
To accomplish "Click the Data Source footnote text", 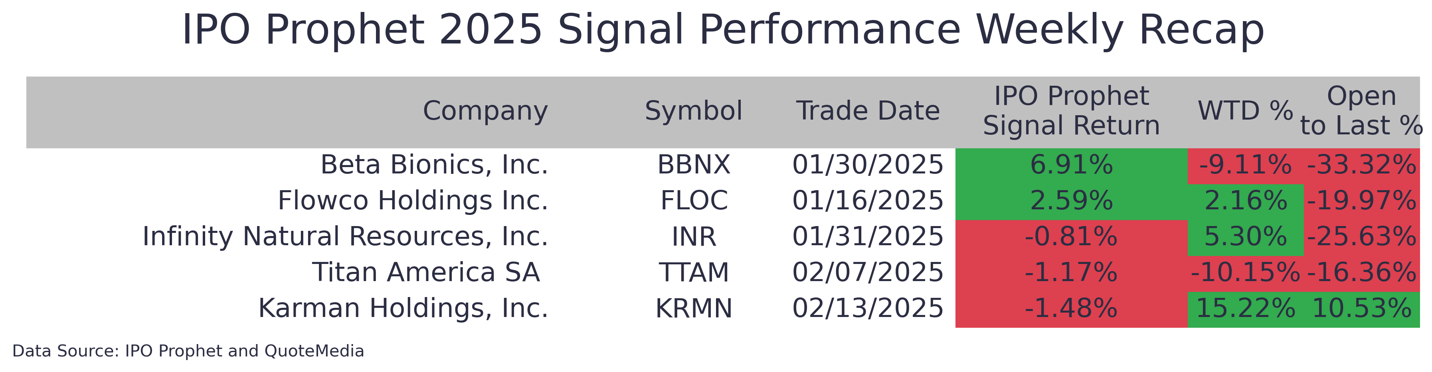I will [188, 351].
